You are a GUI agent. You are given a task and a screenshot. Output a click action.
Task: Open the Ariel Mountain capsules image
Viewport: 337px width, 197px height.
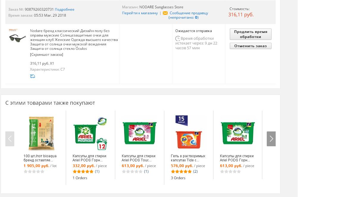[x=90, y=133]
